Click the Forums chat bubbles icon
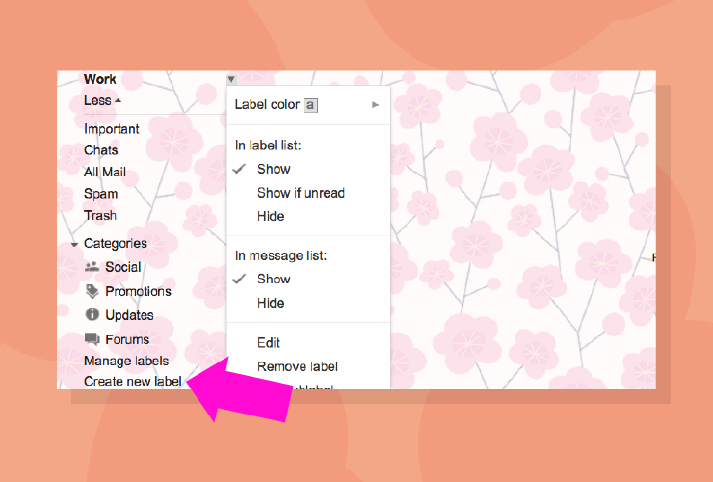 [92, 338]
